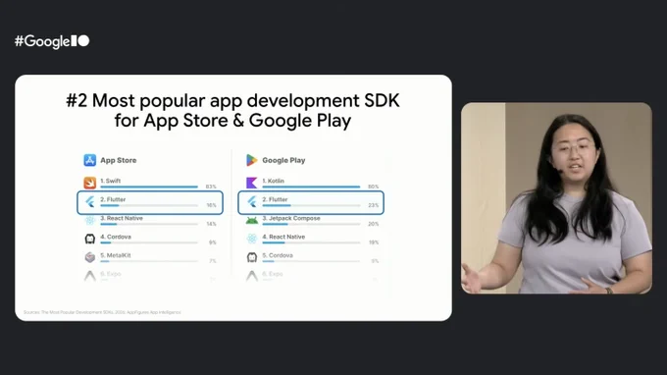The height and width of the screenshot is (375, 667).
Task: Click React Native icon in App Store list
Action: tap(90, 220)
